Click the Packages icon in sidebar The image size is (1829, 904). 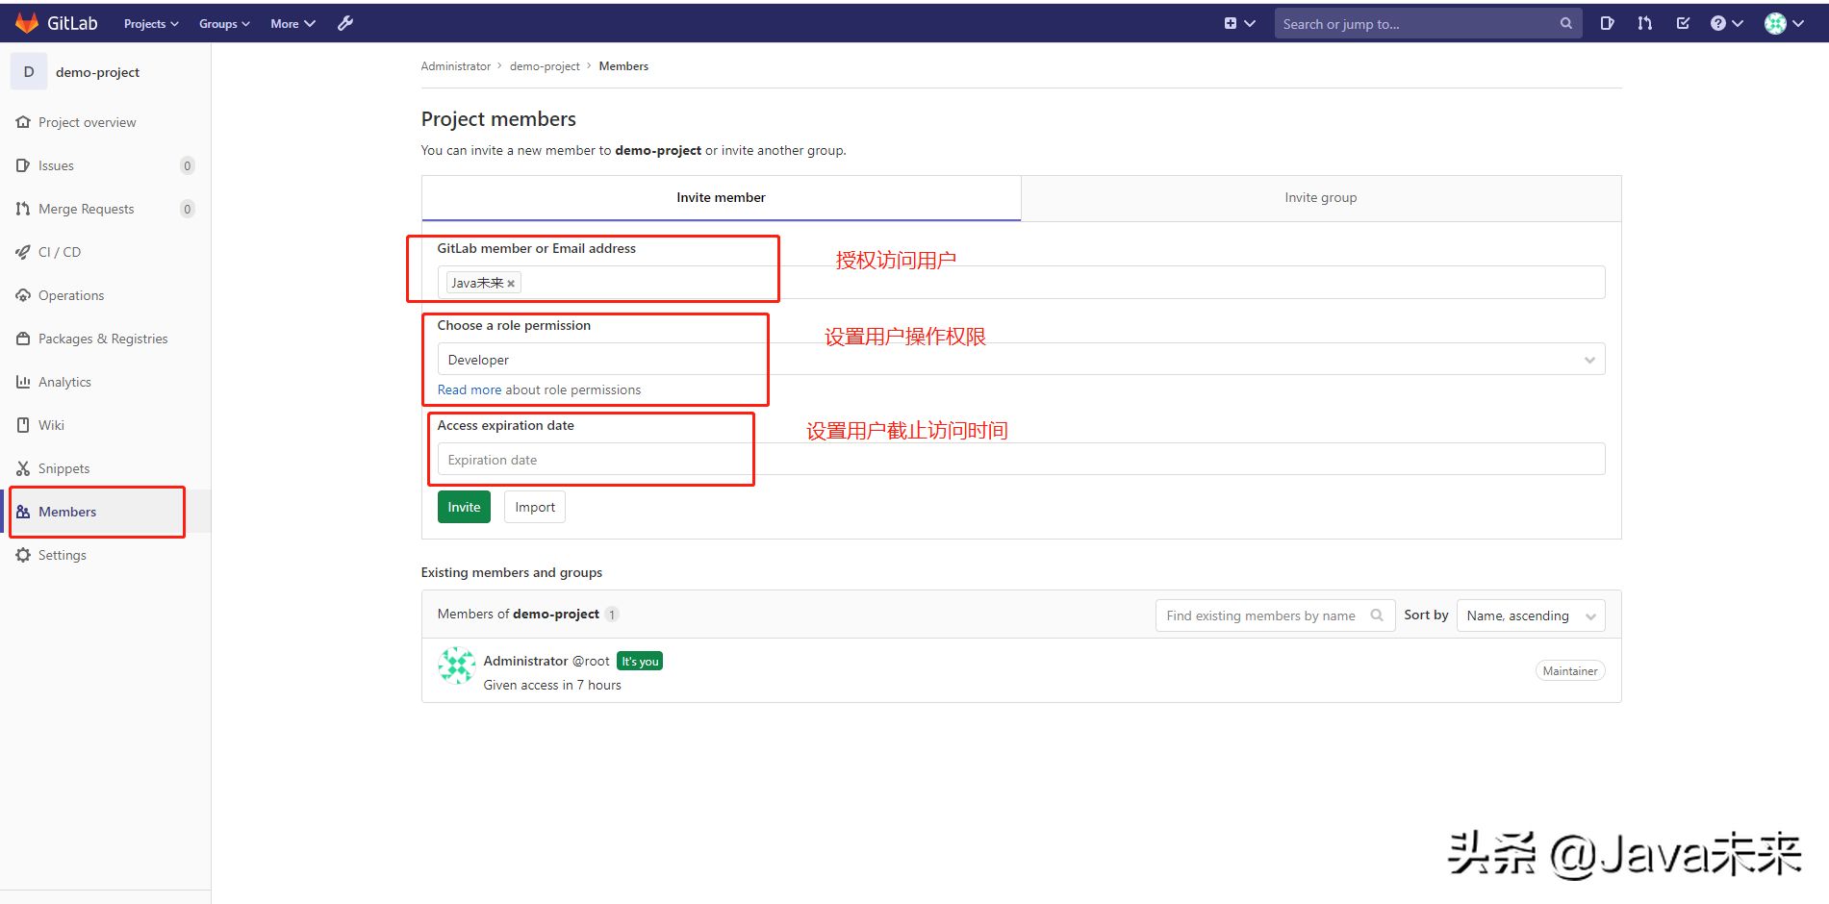[23, 339]
